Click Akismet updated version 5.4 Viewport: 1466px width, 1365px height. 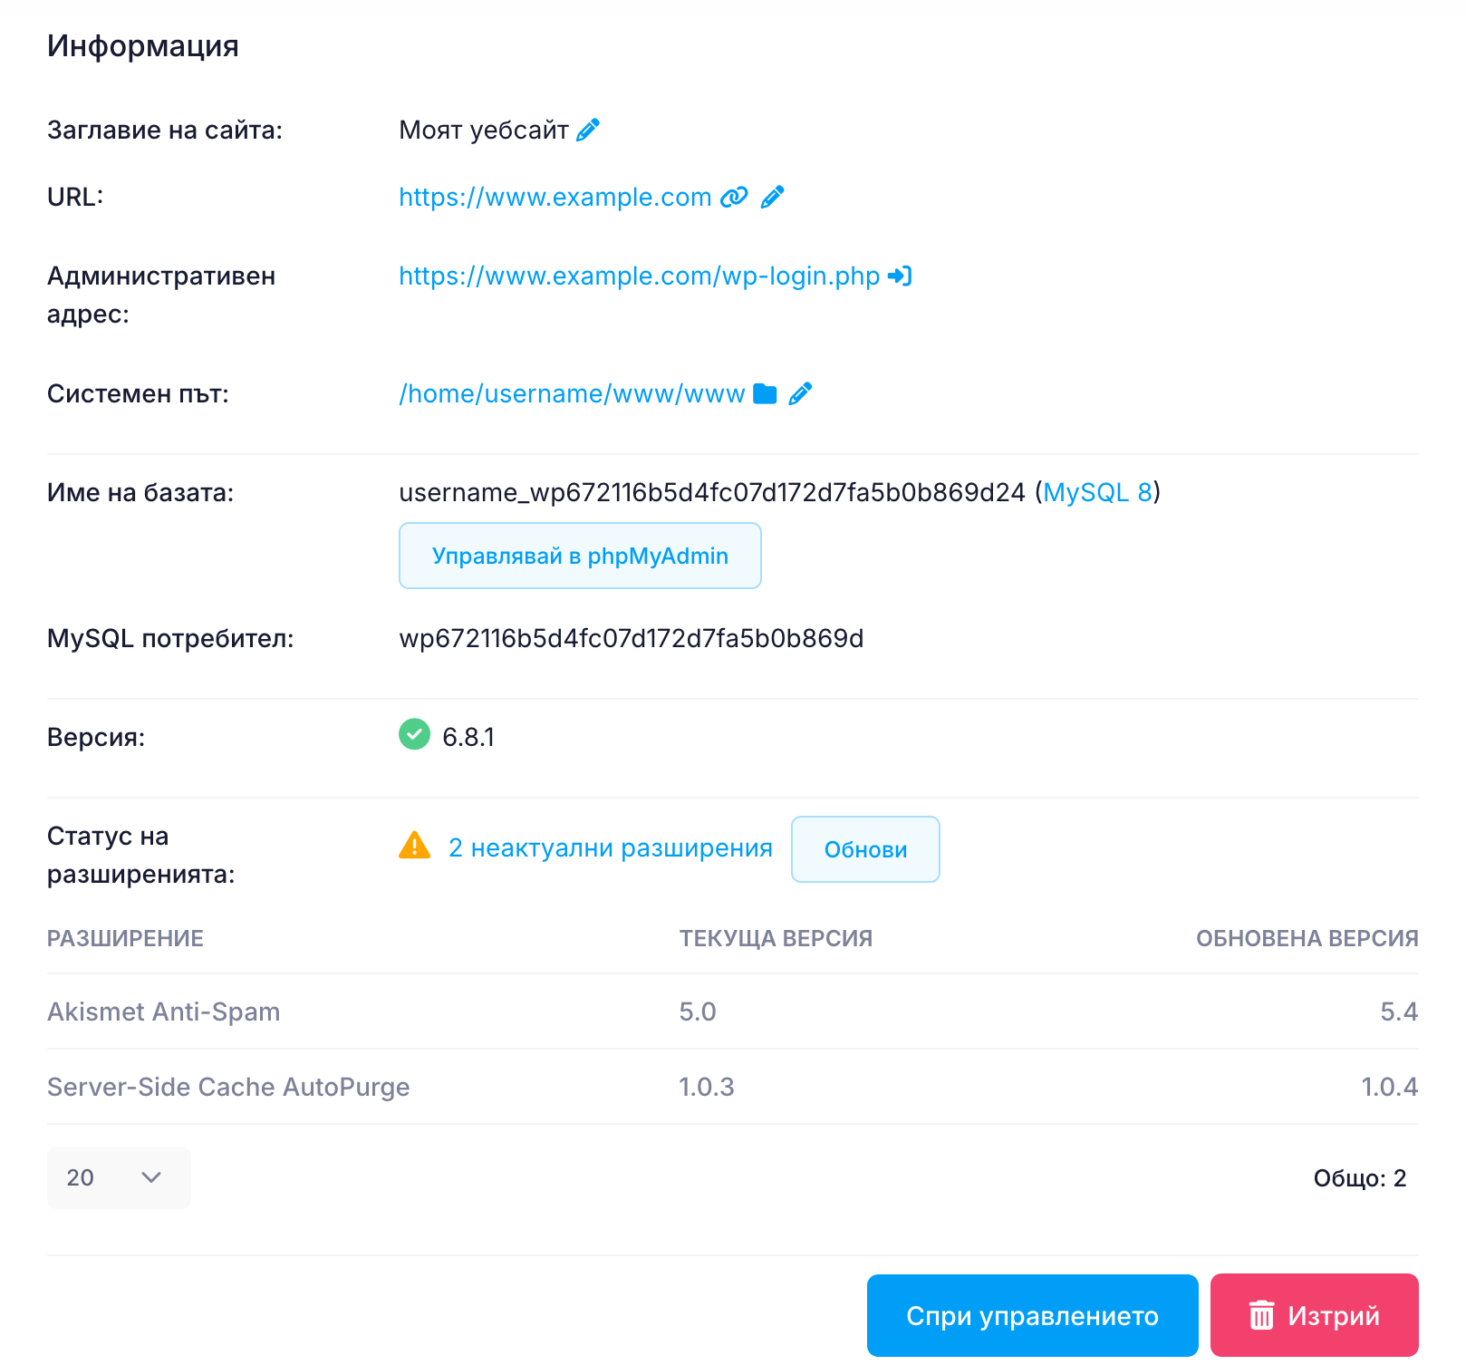[x=1399, y=1012]
